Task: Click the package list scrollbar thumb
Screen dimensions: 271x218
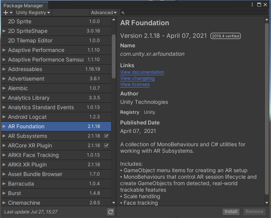Action: click(x=114, y=57)
